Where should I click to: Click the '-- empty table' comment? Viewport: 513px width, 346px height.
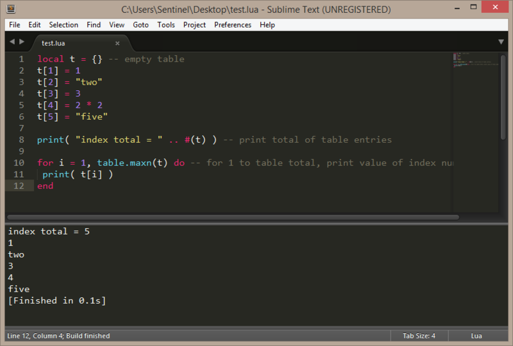click(x=146, y=59)
